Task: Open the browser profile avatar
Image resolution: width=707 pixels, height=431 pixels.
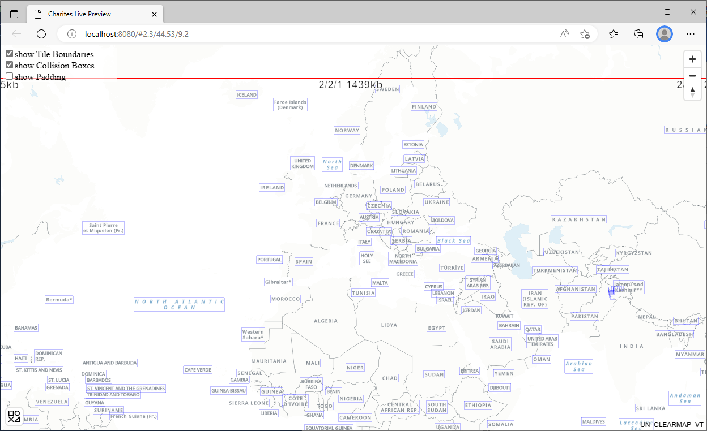Action: (664, 34)
